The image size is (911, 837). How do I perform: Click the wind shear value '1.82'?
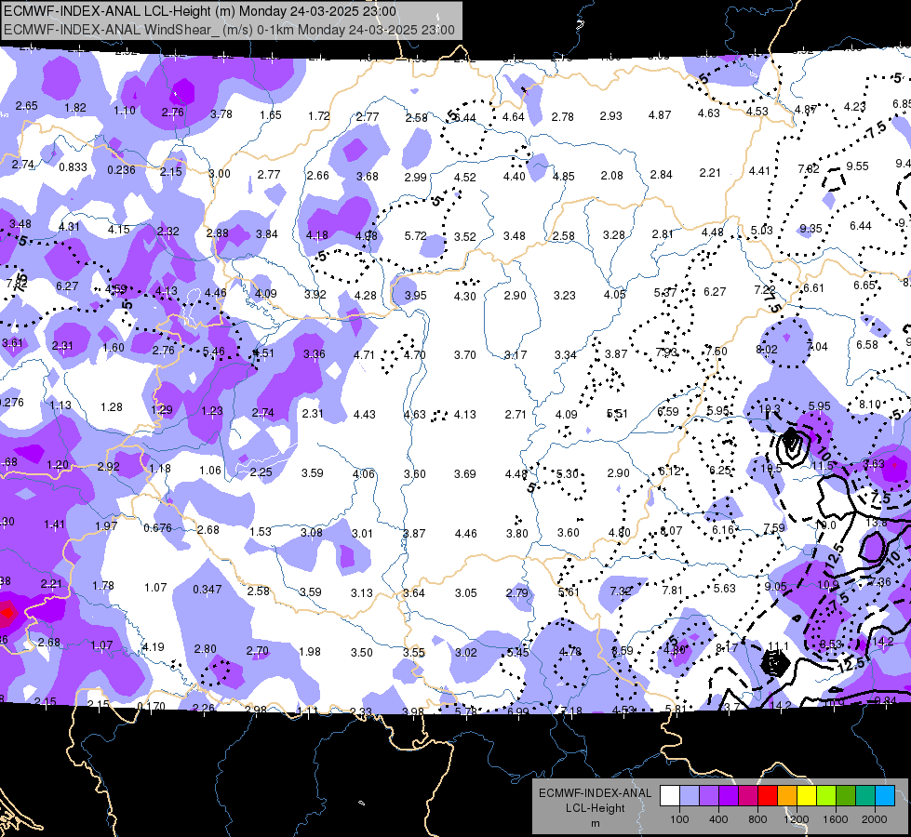75,108
